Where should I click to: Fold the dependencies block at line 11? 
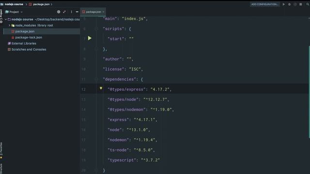pyautogui.click(x=96, y=79)
